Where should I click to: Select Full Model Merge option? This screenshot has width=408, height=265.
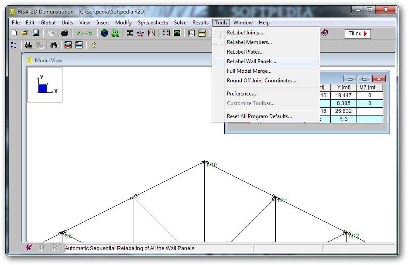click(266, 71)
